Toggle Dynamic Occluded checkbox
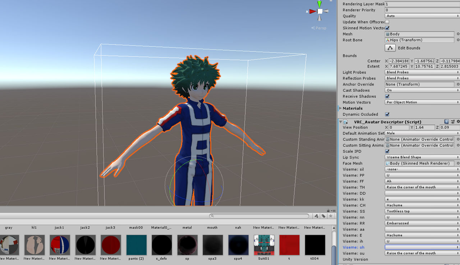The image size is (460, 265). coord(387,114)
